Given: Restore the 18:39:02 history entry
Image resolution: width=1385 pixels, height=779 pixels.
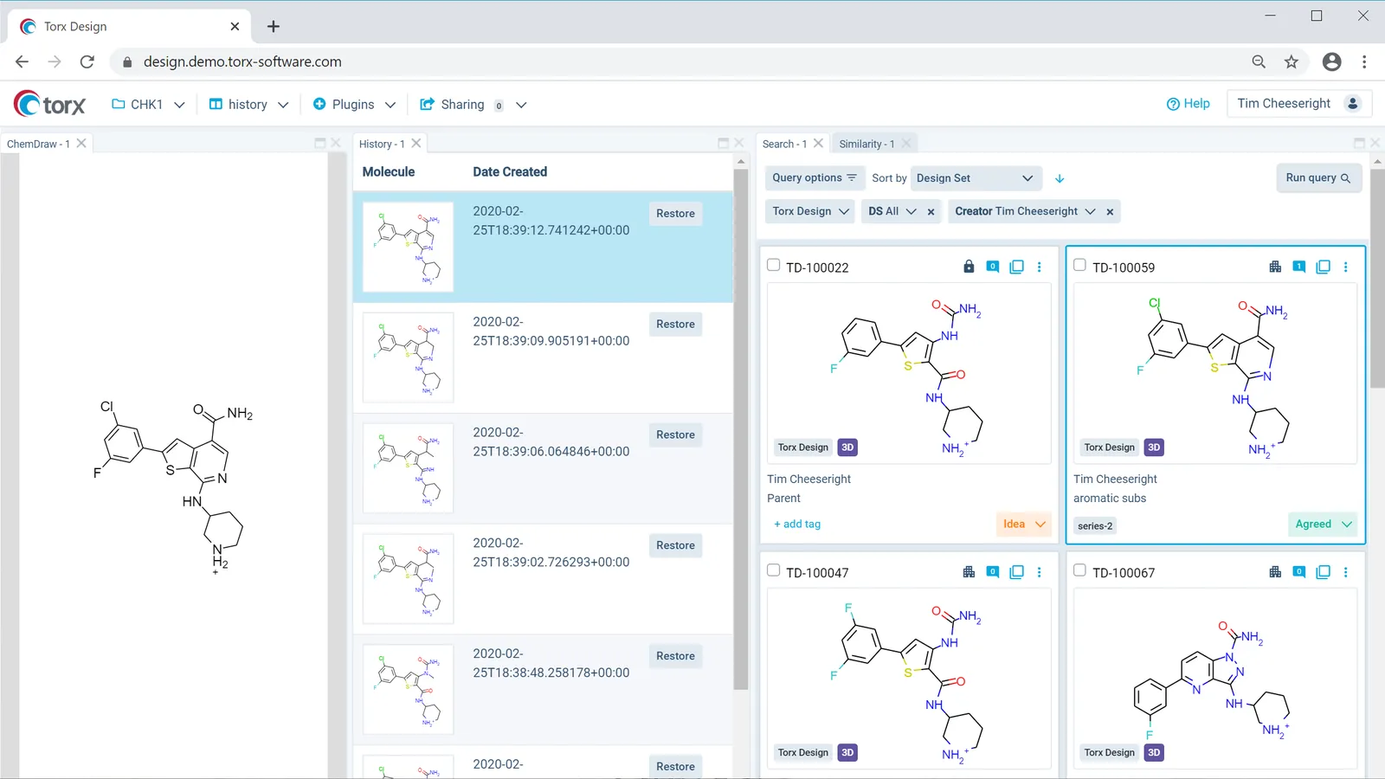Looking at the screenshot, I should click(675, 546).
